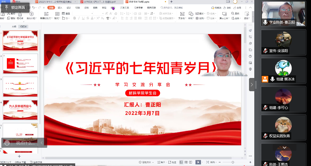Start slideshow from status bar play button
This screenshot has width=311, height=166.
pos(198,162)
